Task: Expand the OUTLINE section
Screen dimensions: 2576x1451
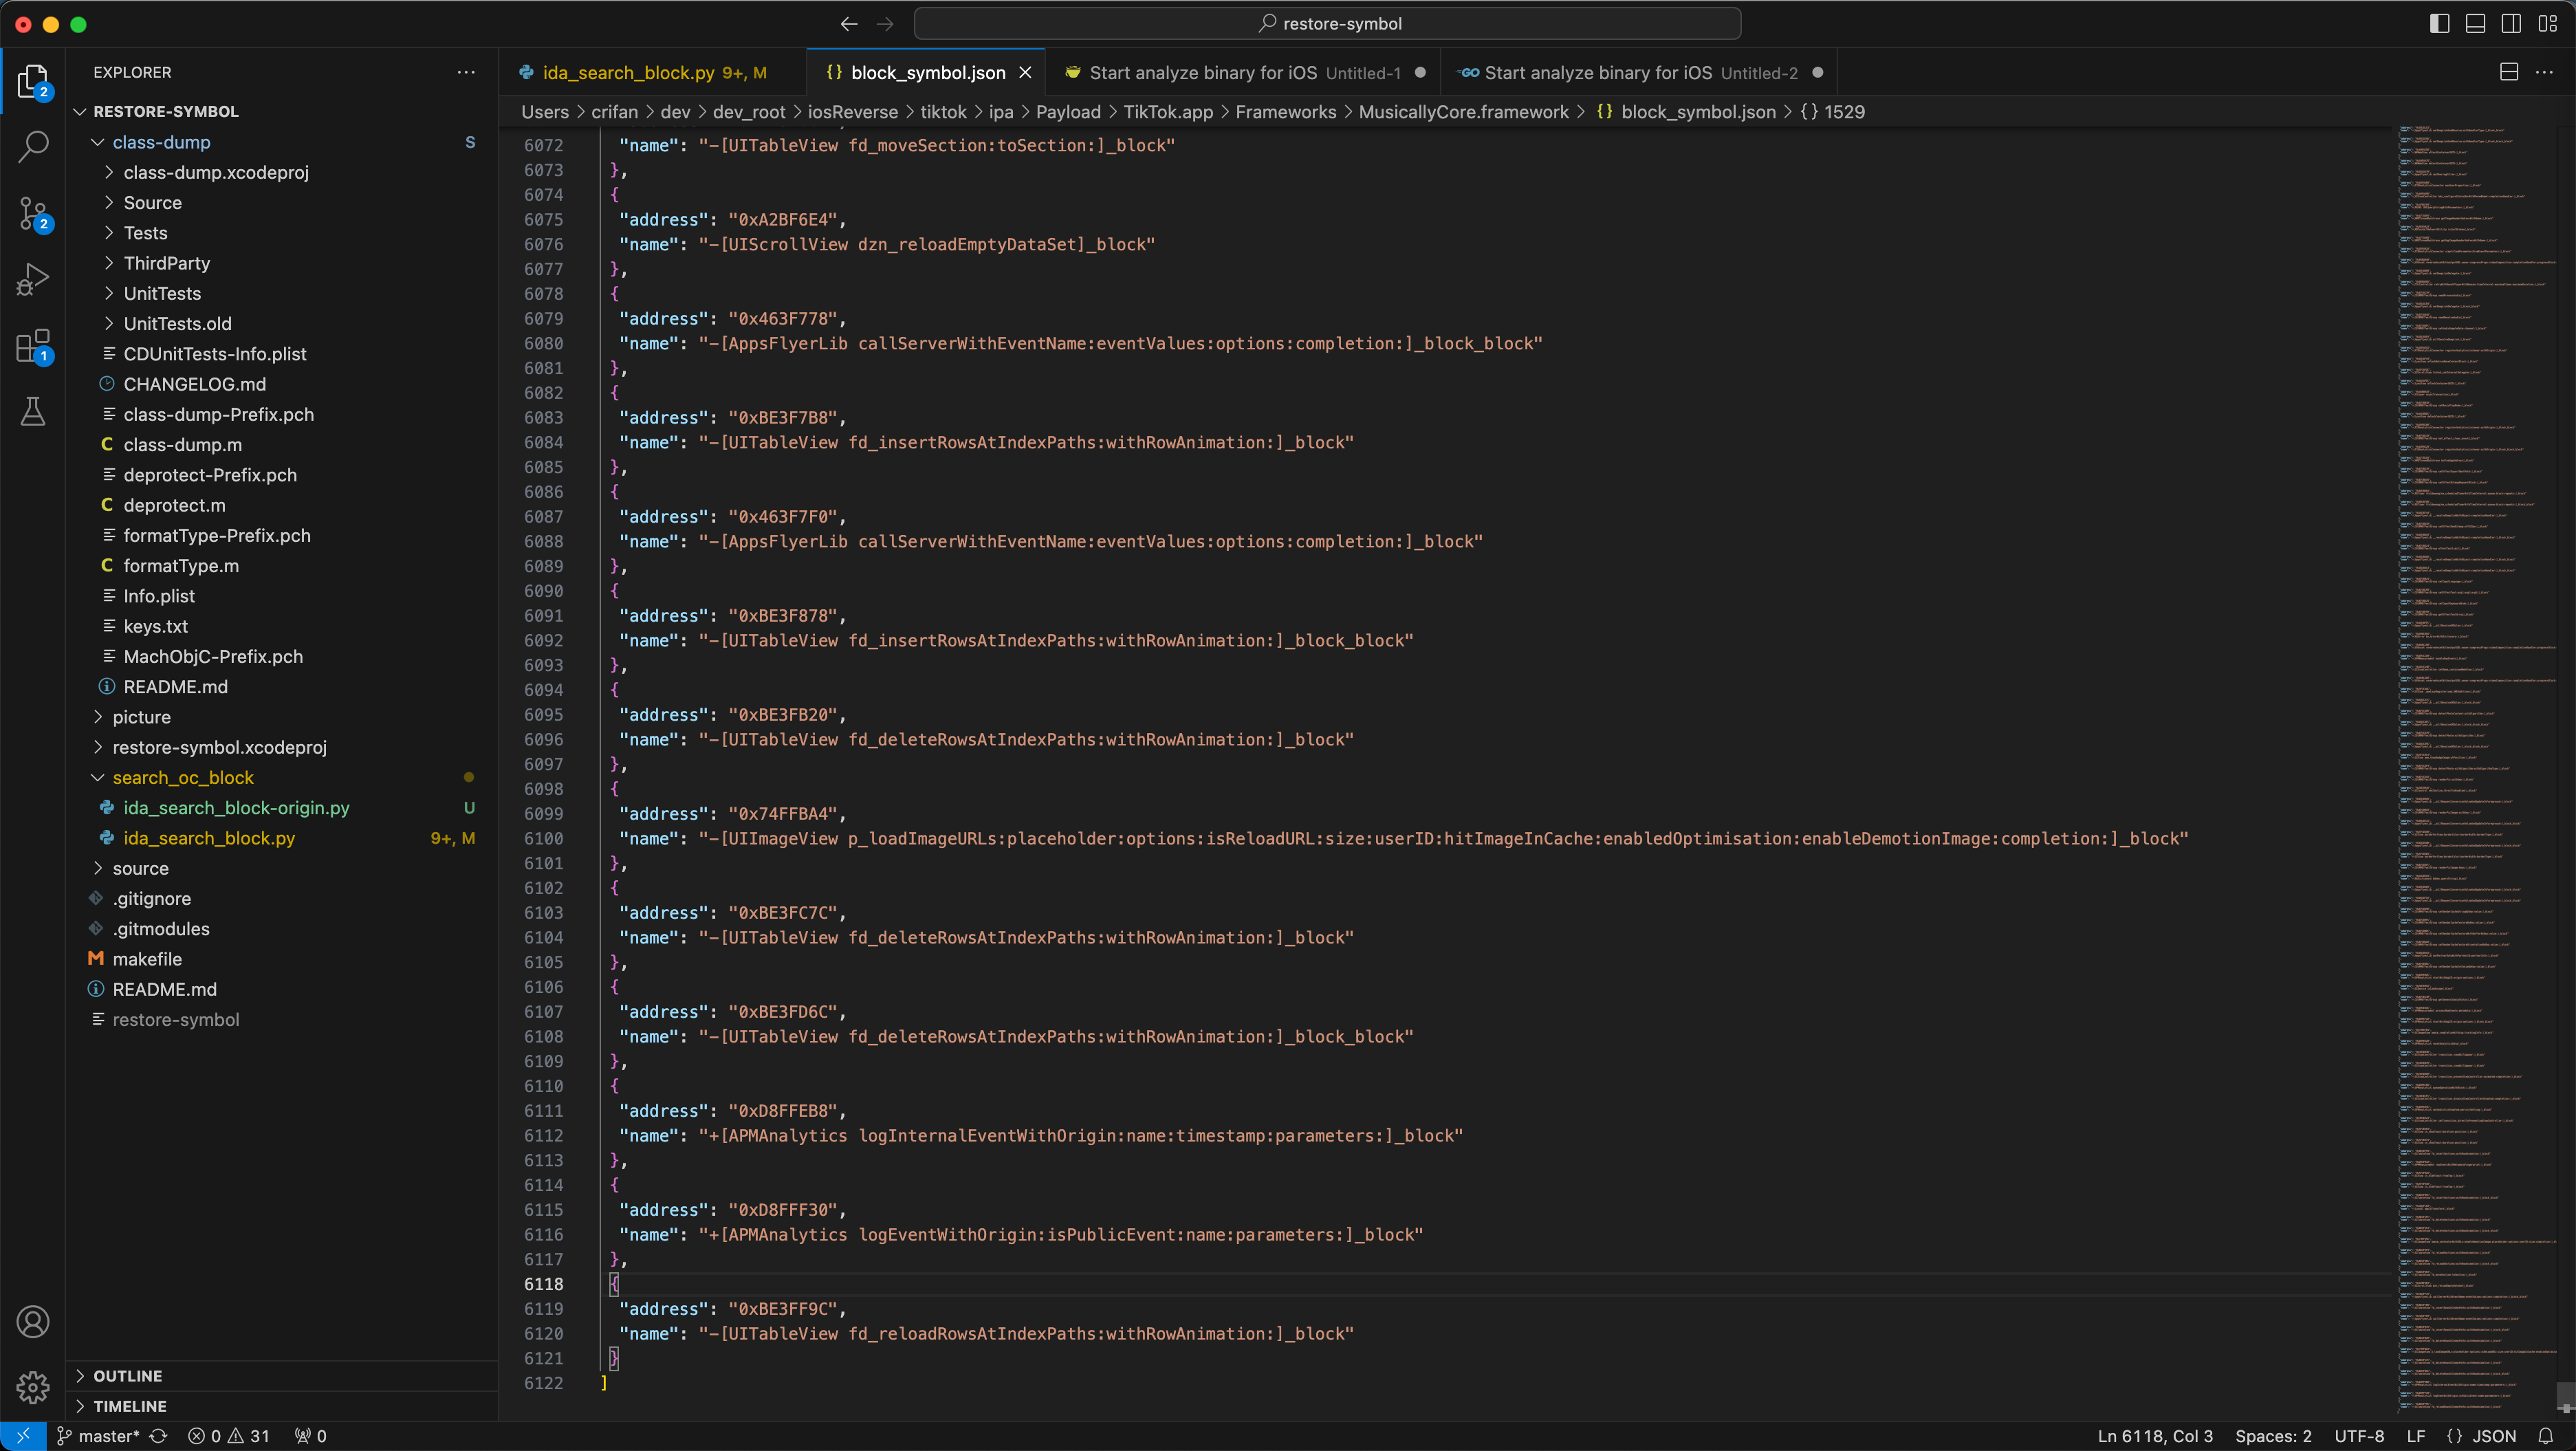Action: pos(282,1376)
